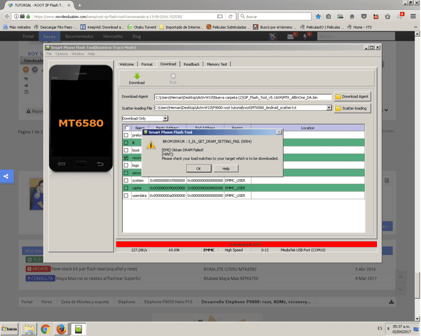The image size is (421, 336).
Task: Toggle the header select-all checkbox
Action: pos(127,128)
